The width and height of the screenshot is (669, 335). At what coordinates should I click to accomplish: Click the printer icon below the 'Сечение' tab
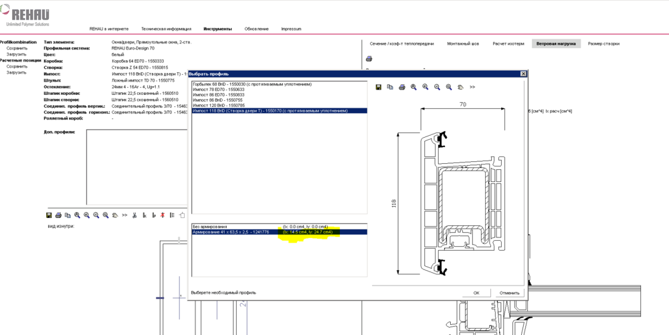tap(369, 59)
